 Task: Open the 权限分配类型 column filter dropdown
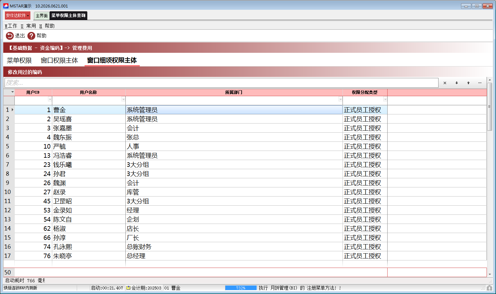[385, 99]
